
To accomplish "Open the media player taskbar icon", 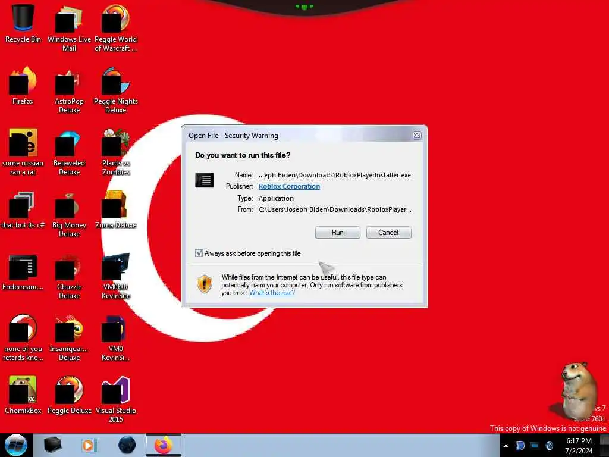I will (x=88, y=445).
